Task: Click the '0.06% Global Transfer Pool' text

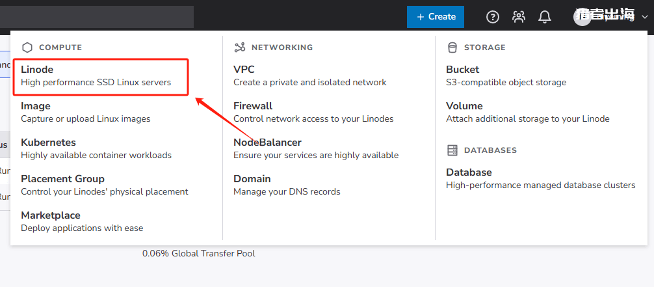Action: (198, 253)
